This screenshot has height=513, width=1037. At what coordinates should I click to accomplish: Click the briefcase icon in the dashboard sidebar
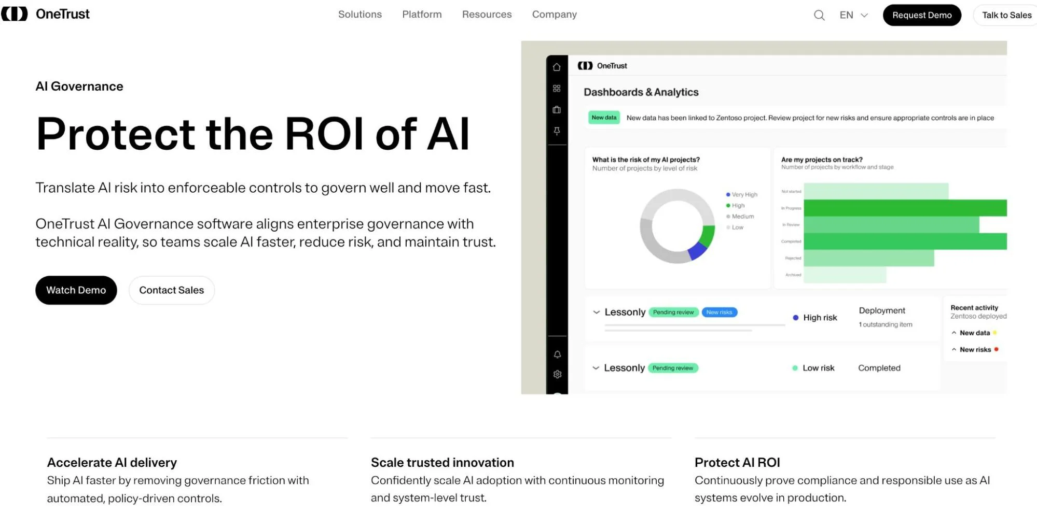click(x=557, y=110)
